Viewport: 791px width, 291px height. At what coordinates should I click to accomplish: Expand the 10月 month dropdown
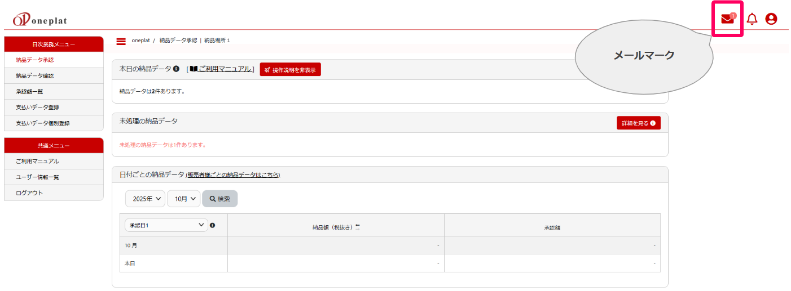click(183, 199)
